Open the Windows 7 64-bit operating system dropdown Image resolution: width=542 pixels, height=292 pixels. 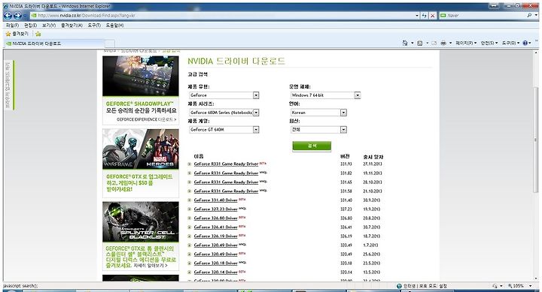click(326, 95)
